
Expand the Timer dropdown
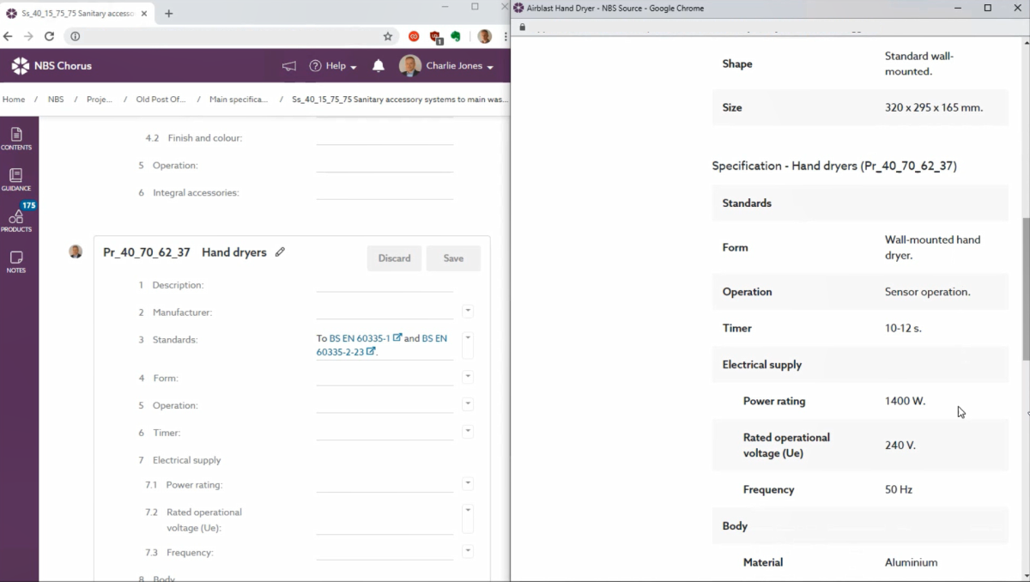click(468, 431)
